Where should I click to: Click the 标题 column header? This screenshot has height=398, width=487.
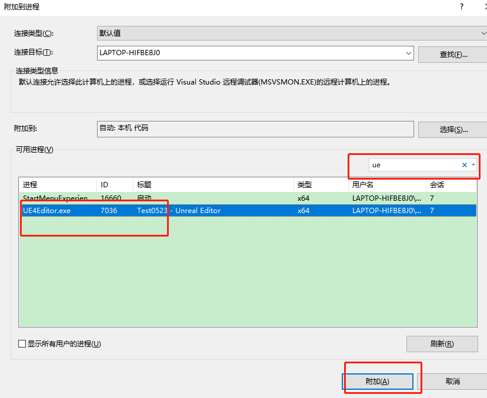147,185
